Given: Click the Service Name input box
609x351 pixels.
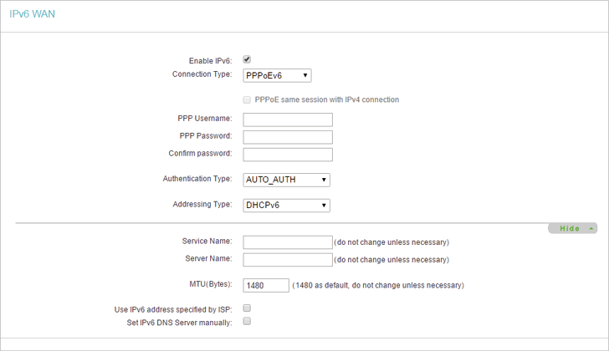Looking at the screenshot, I should (288, 242).
